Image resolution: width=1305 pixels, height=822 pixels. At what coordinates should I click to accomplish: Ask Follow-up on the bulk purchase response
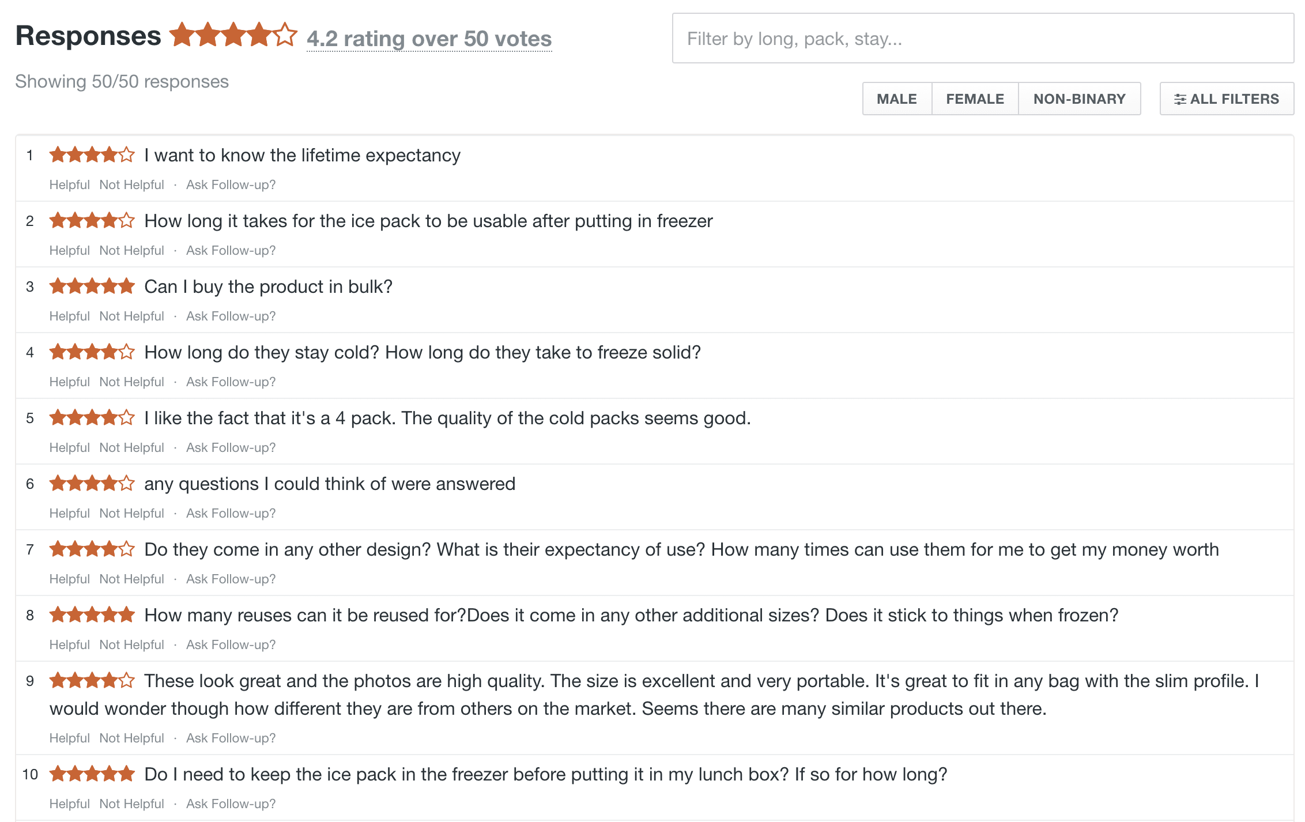point(231,316)
